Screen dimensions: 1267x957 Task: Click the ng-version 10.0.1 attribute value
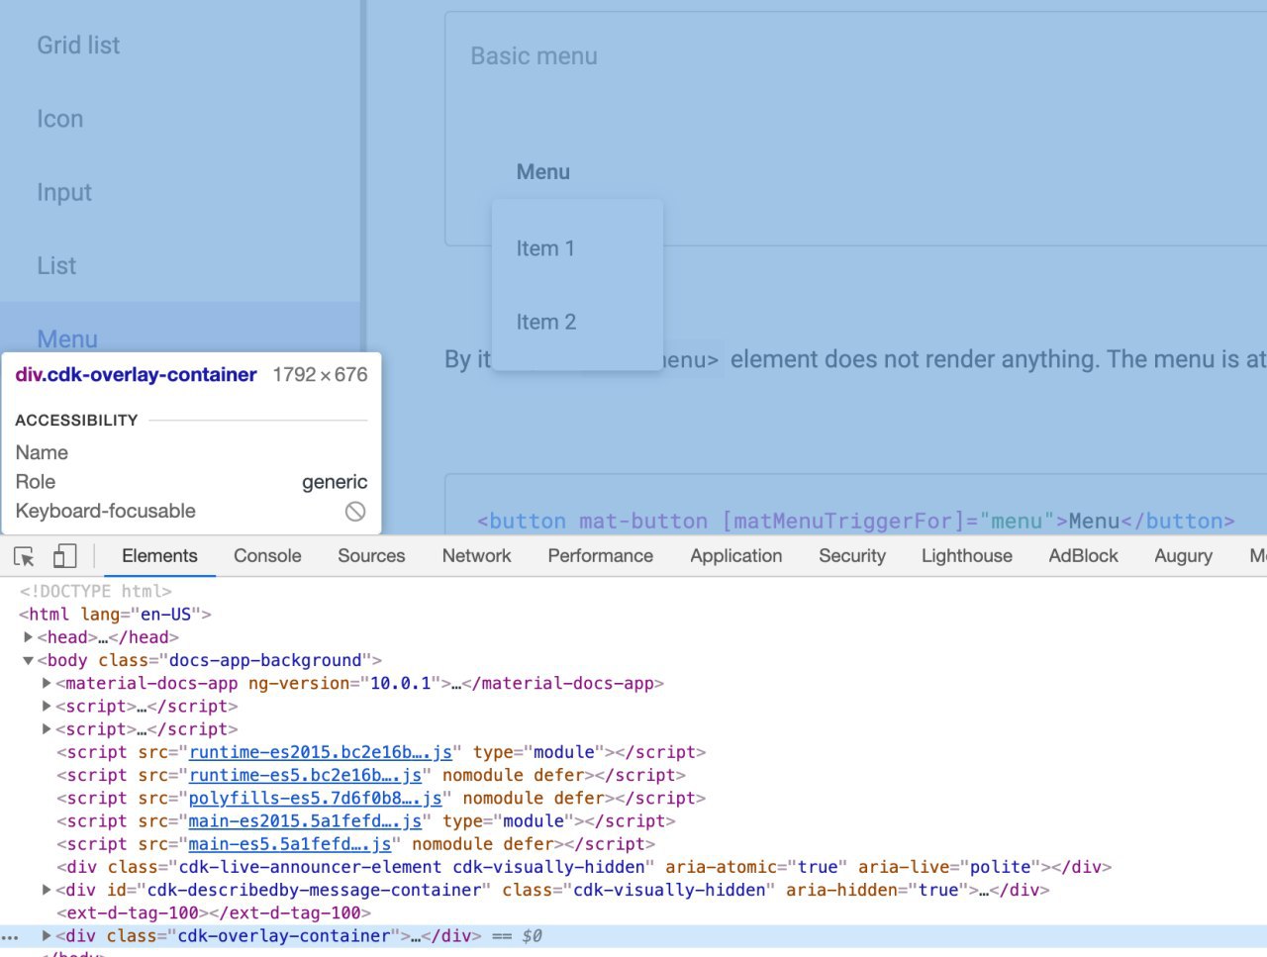click(x=401, y=683)
